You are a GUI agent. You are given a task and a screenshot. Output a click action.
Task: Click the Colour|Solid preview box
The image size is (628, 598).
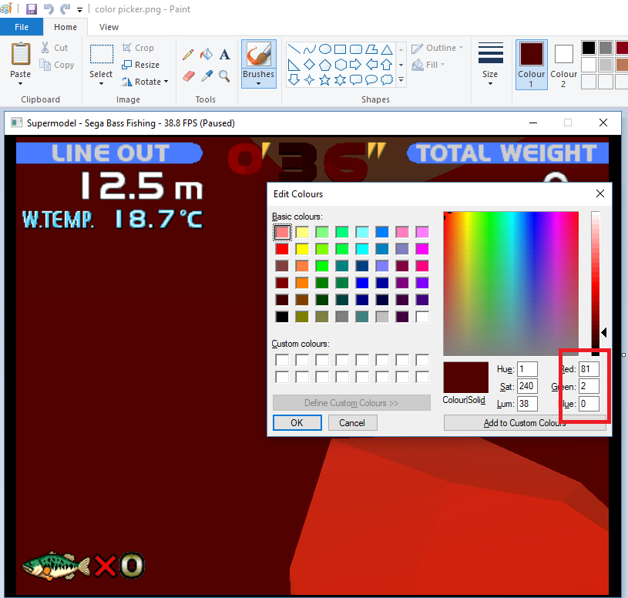[465, 378]
